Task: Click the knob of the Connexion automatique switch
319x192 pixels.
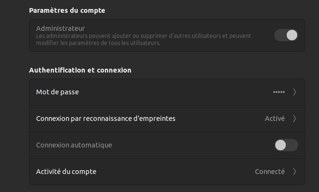Action: coord(281,145)
